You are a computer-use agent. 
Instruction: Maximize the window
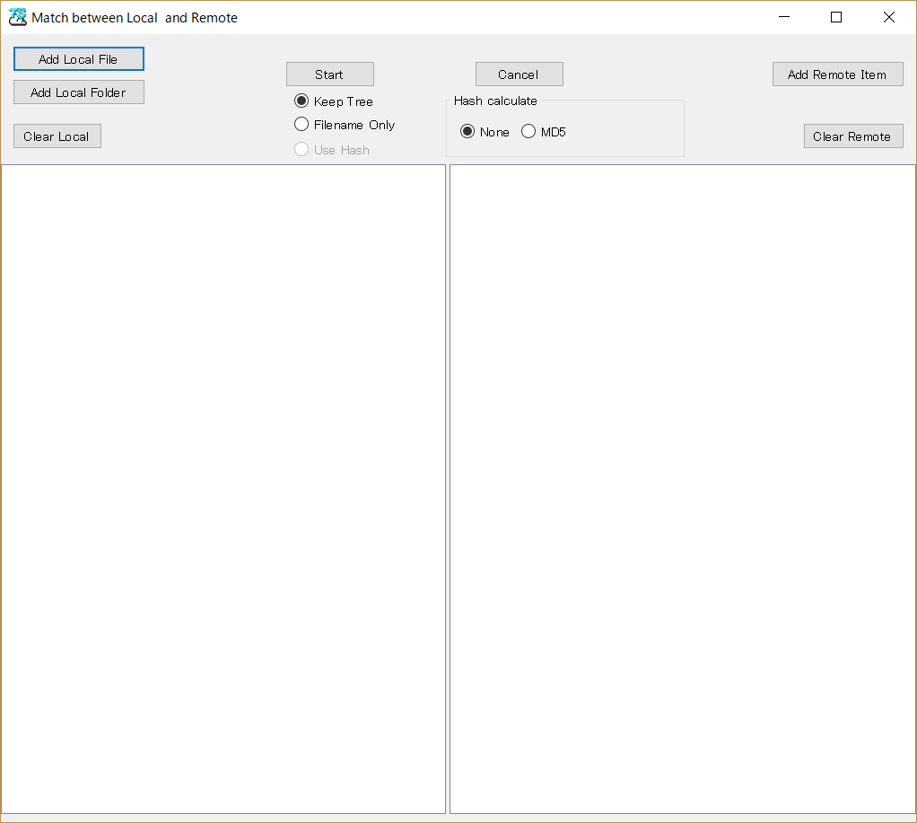click(836, 17)
